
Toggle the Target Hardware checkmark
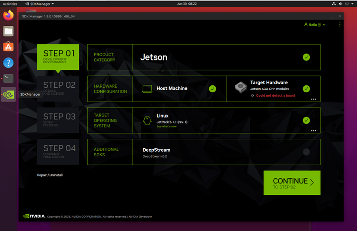tap(306, 89)
